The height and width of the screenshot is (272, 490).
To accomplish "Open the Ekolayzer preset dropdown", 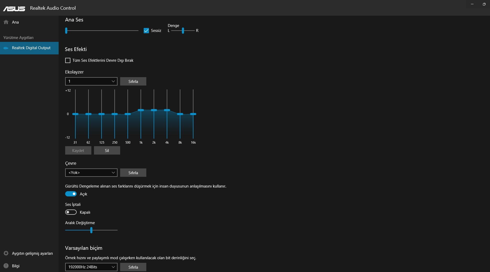I will pos(91,81).
